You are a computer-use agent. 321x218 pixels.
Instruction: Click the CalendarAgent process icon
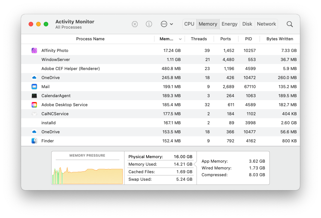coord(34,96)
